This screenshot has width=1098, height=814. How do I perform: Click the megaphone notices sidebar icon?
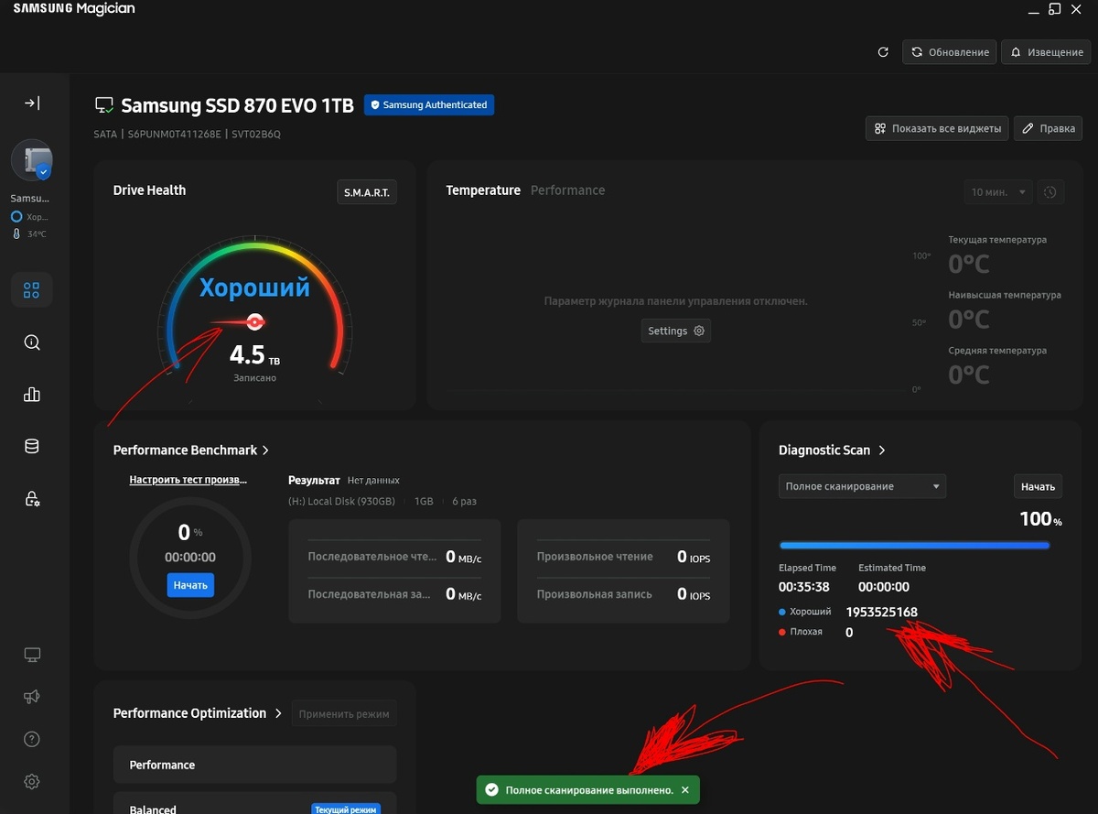(x=32, y=698)
